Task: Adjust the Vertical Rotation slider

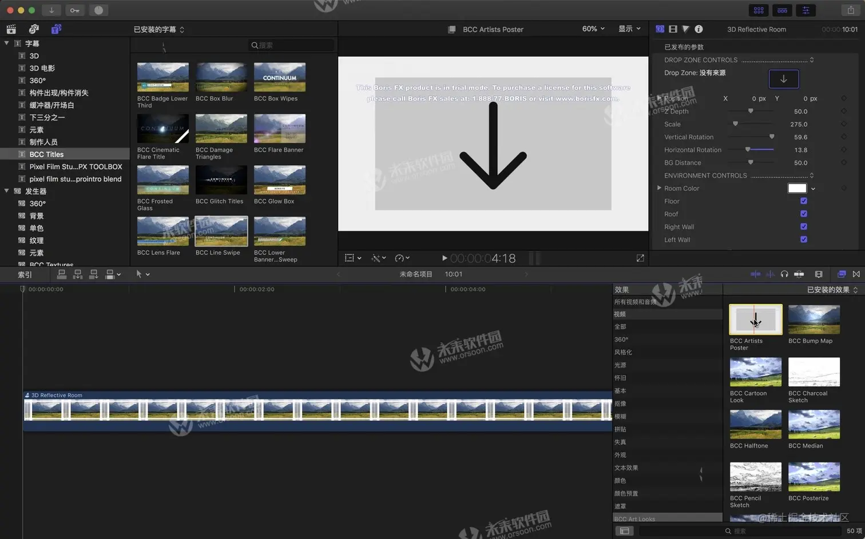Action: point(751,137)
